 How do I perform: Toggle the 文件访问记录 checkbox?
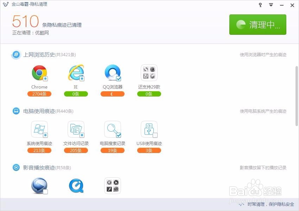(x=82, y=135)
